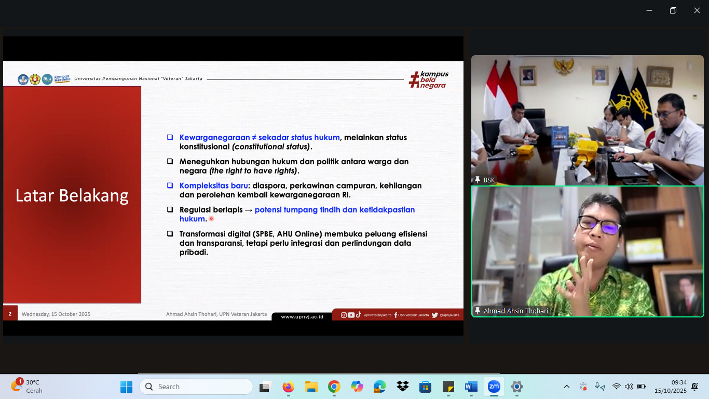709x399 pixels.
Task: Launch Firefox from the taskbar
Action: pyautogui.click(x=288, y=387)
